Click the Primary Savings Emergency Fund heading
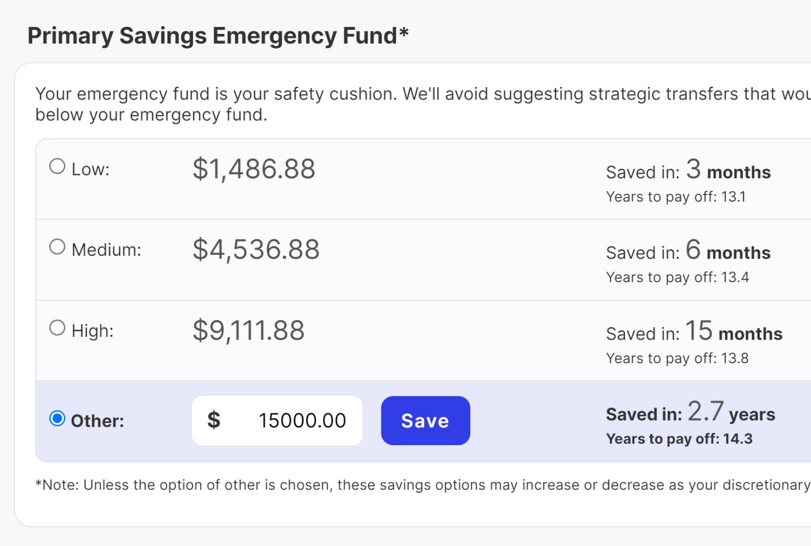Screen dimensions: 811x546 pos(218,36)
